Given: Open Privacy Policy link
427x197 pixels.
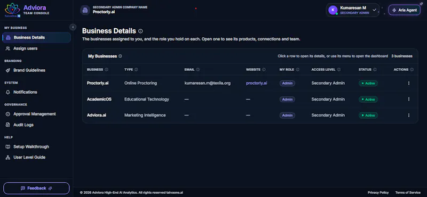Looking at the screenshot, I should [x=378, y=192].
